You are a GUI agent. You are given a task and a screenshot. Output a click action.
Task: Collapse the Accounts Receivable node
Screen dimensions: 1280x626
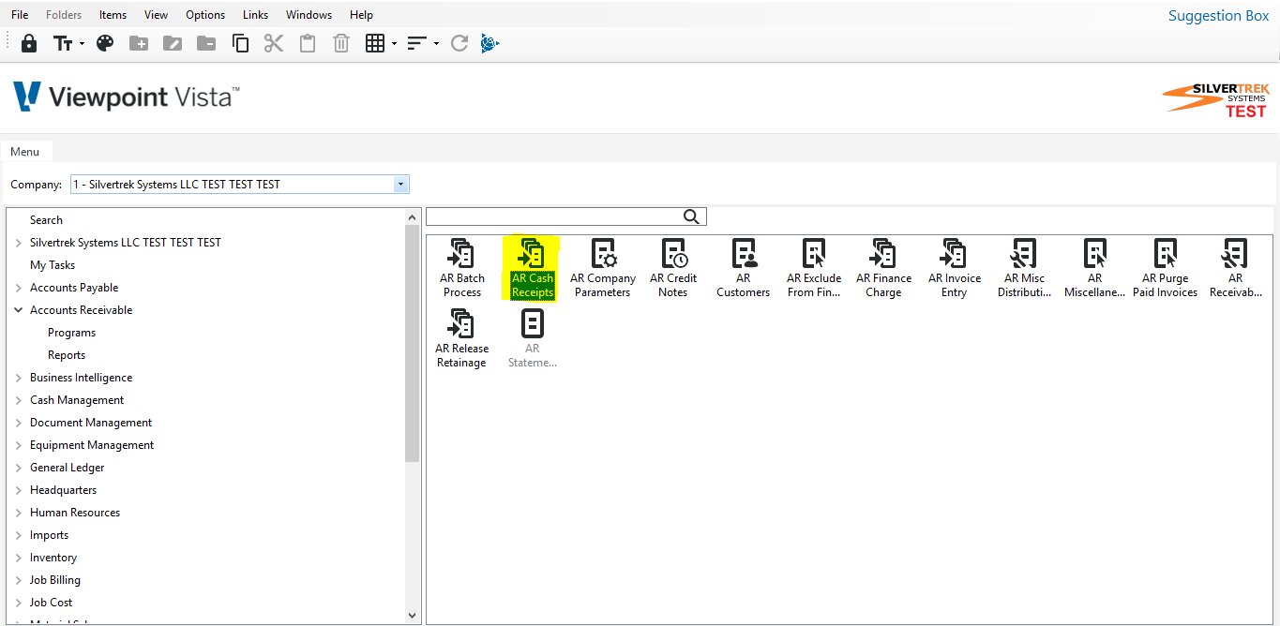tap(18, 310)
